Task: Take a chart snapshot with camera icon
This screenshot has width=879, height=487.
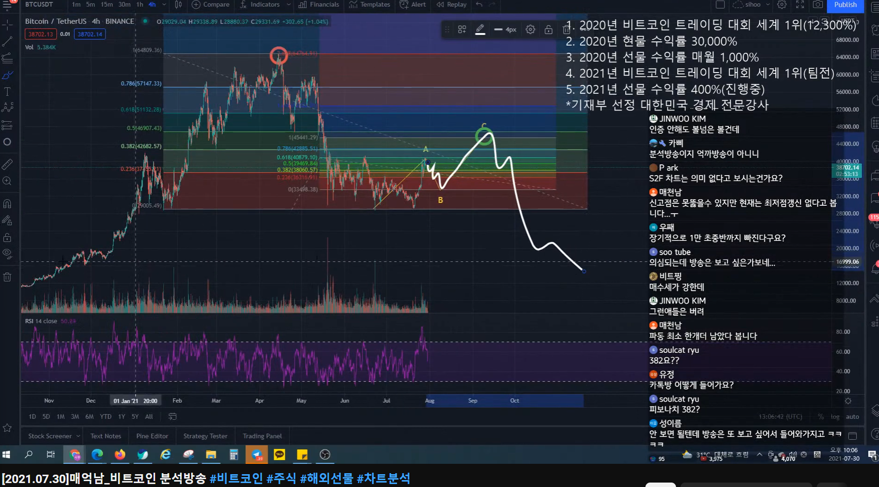Action: (x=818, y=4)
